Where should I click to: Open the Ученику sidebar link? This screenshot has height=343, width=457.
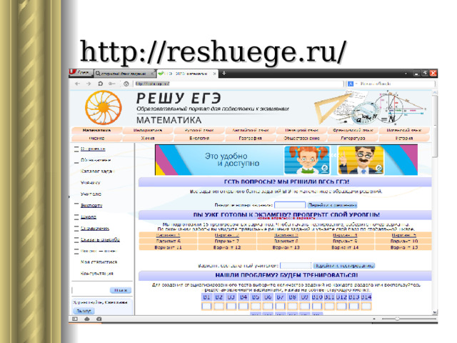(91, 183)
